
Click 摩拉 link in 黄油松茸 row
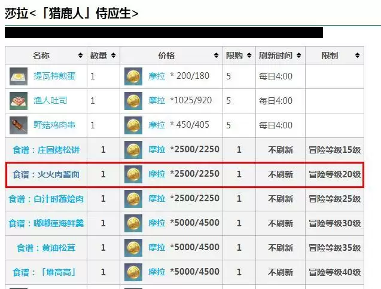157,248
